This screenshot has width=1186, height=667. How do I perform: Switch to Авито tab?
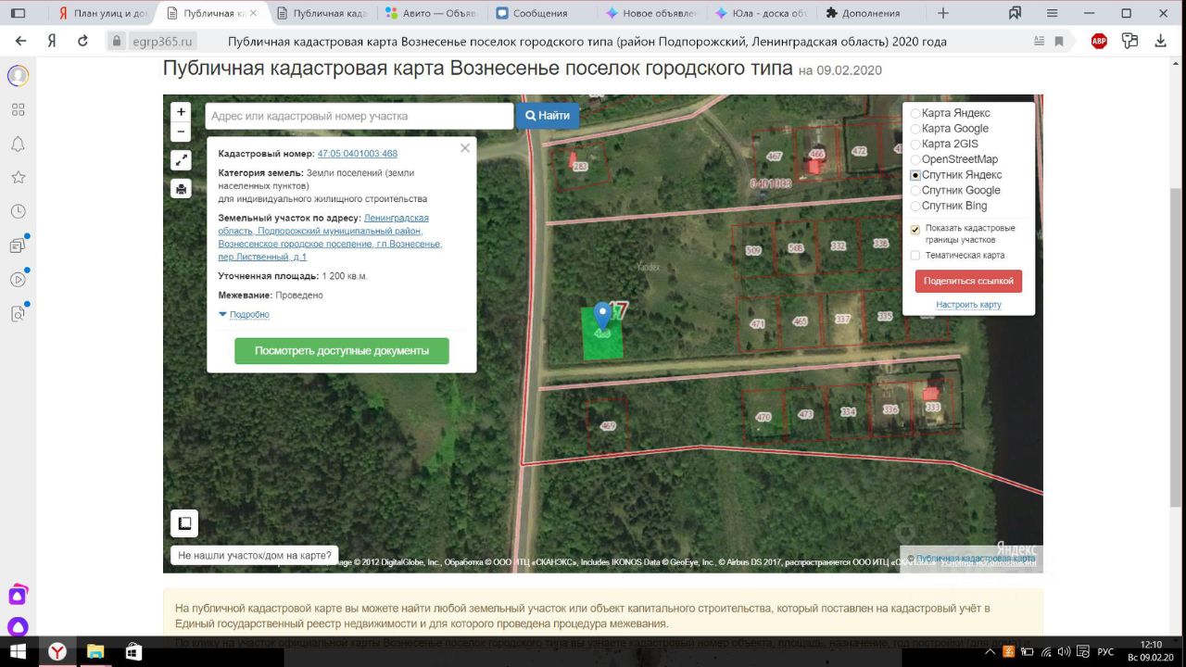tap(431, 13)
